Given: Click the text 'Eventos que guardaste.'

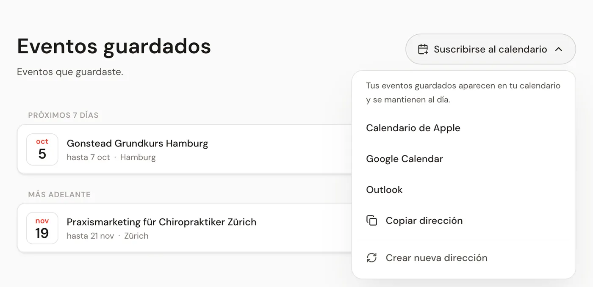Looking at the screenshot, I should [70, 72].
